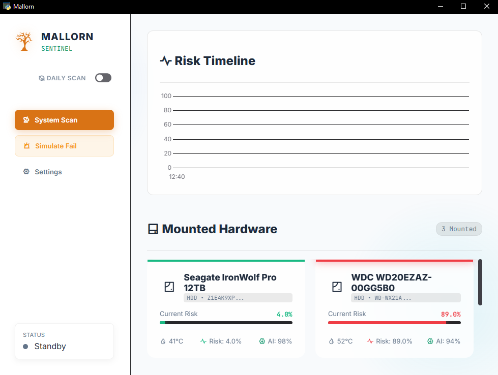Click the Standby status panel
This screenshot has width=498, height=375.
(x=64, y=341)
